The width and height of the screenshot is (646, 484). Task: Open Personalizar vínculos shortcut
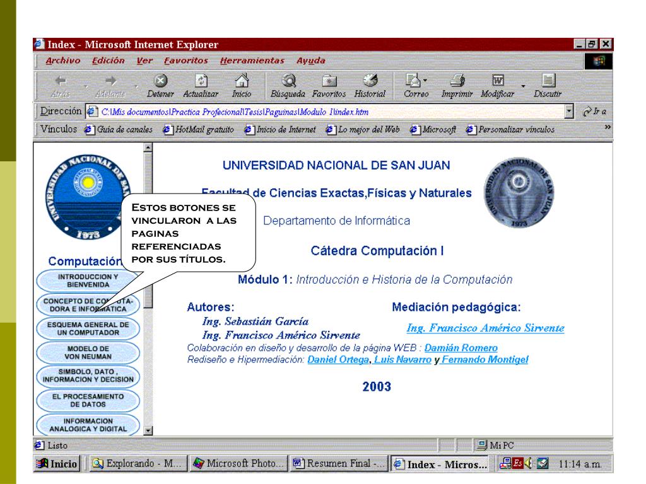(510, 129)
